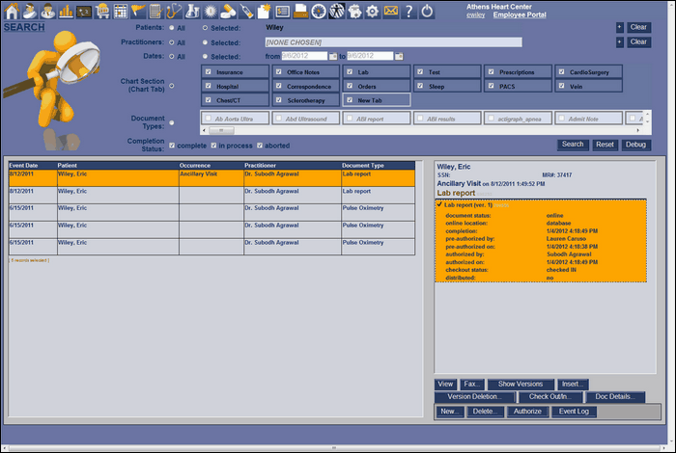Toggle the Sclerotherapy checkbox
The image size is (676, 453).
point(279,100)
